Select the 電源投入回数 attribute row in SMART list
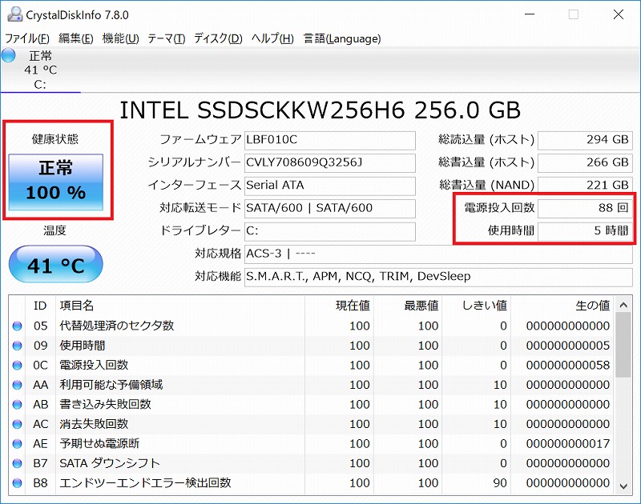The width and height of the screenshot is (641, 504). [312, 366]
